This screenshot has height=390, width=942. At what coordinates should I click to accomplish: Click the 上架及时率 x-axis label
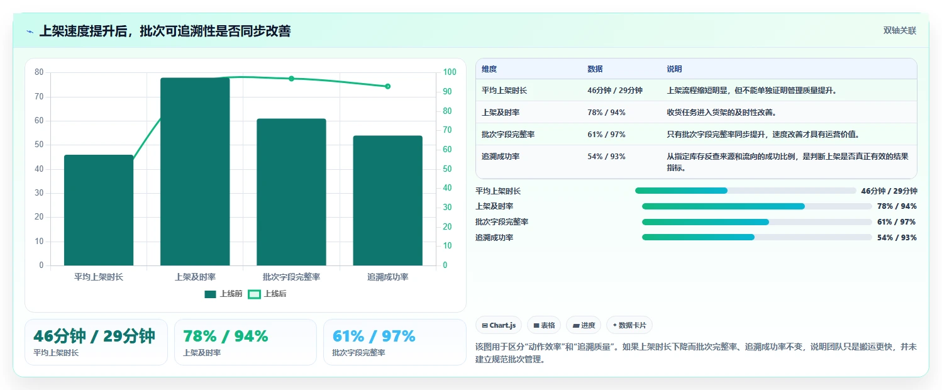click(195, 277)
